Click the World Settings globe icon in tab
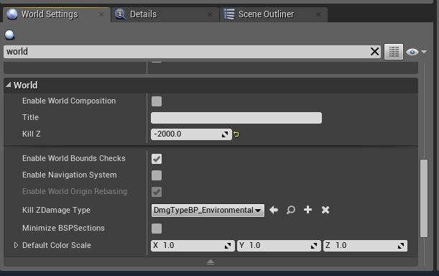This screenshot has width=439, height=276. point(12,14)
